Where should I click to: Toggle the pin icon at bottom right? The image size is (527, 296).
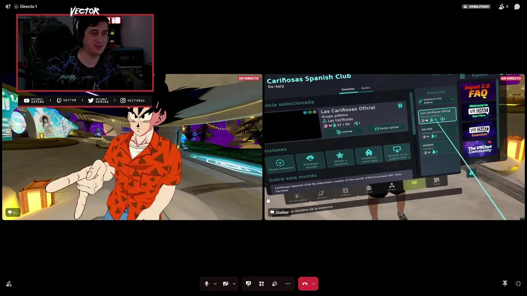pos(505,284)
